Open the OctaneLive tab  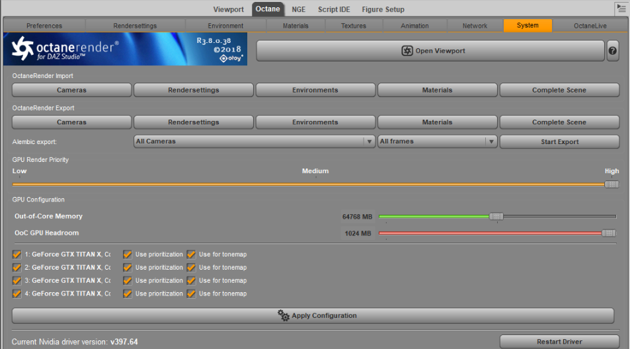590,26
